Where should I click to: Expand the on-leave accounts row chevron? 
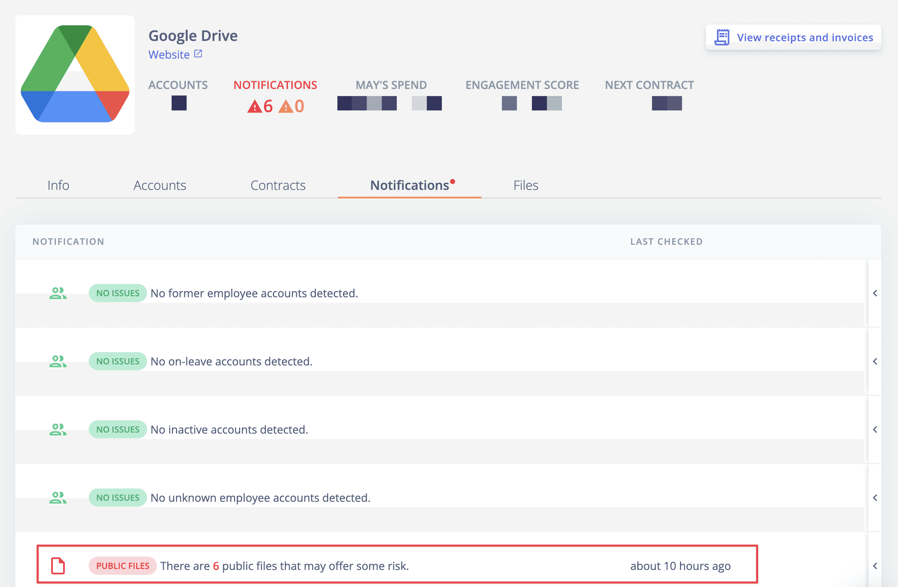click(875, 361)
